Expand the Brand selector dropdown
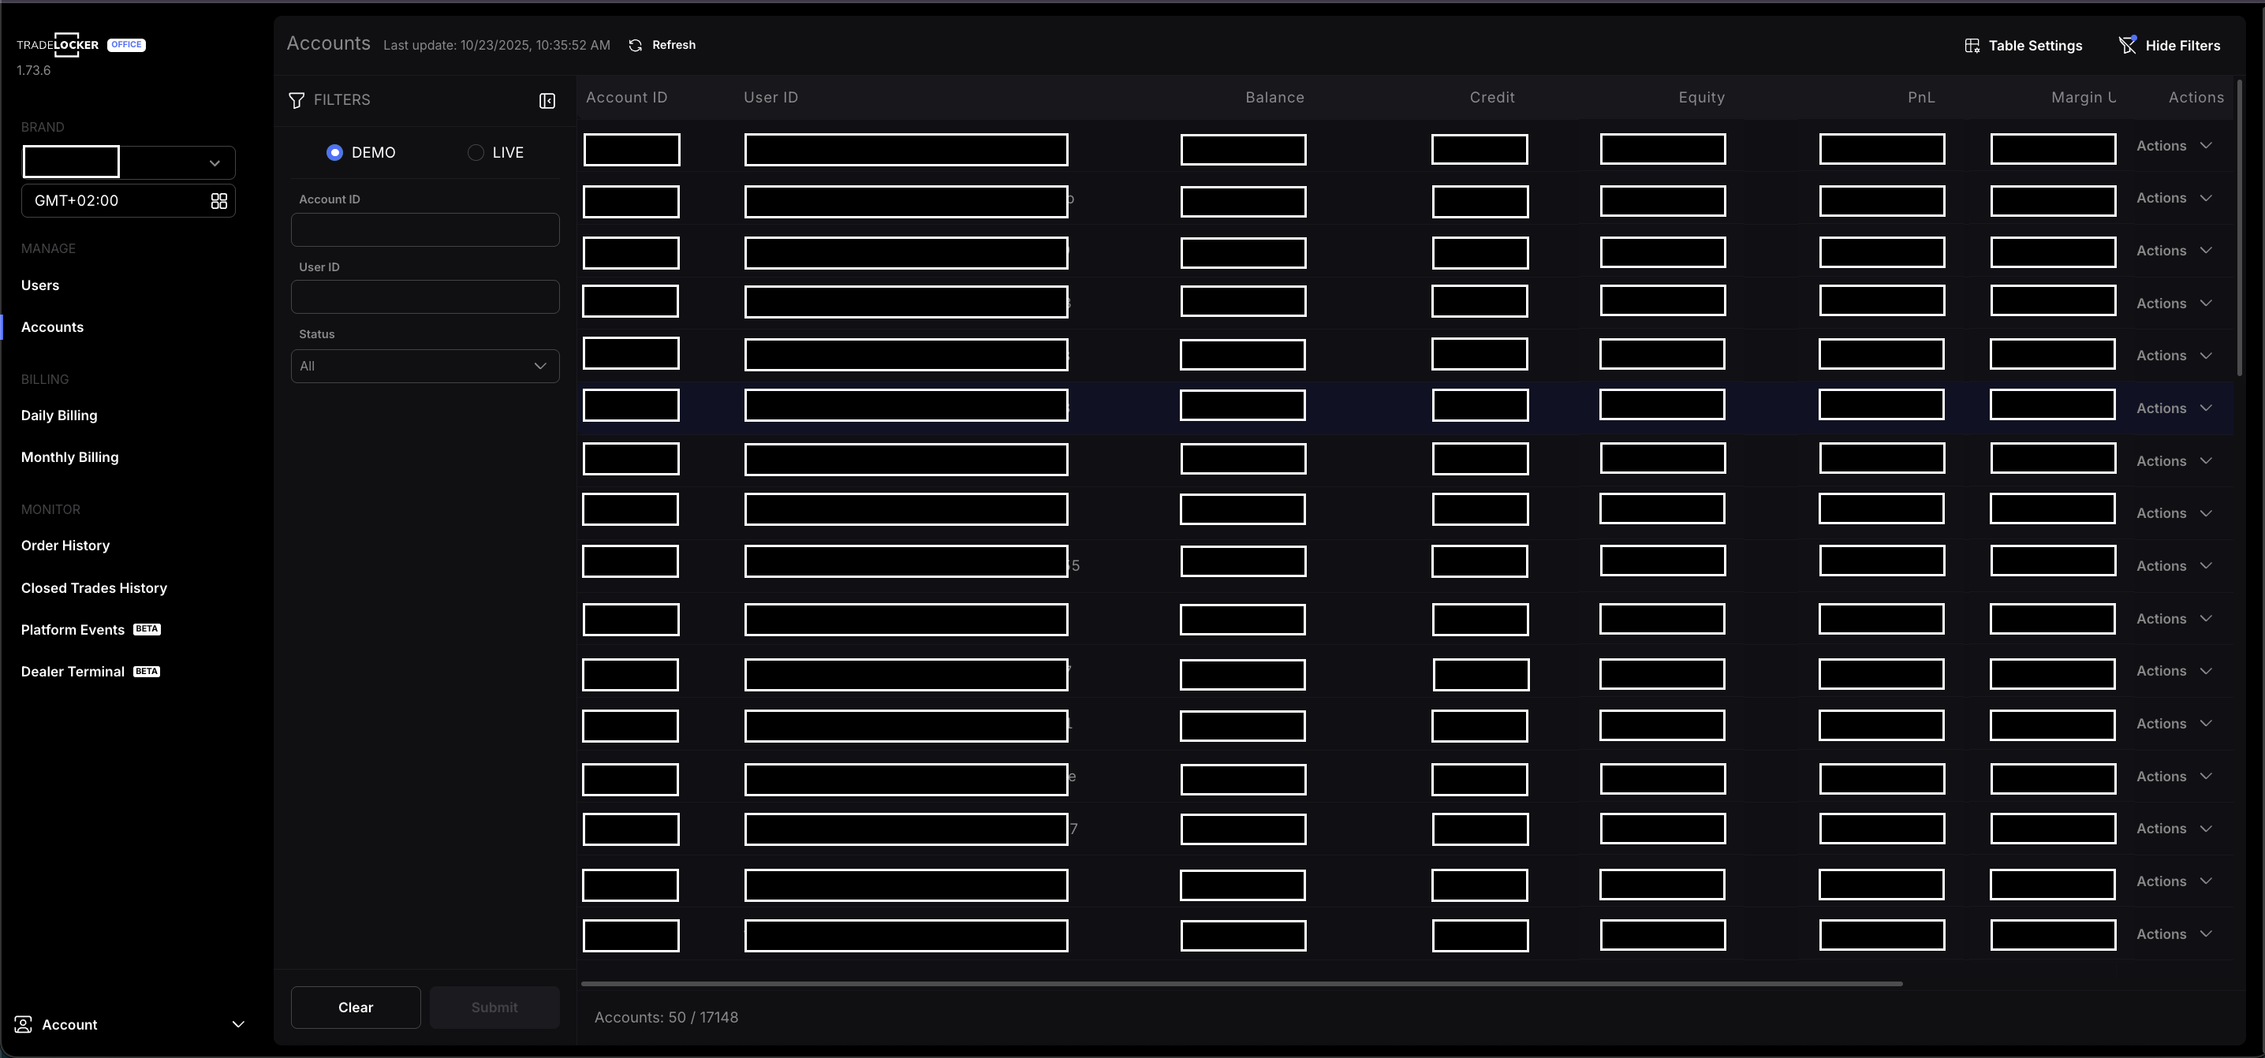The image size is (2265, 1058). (x=214, y=163)
